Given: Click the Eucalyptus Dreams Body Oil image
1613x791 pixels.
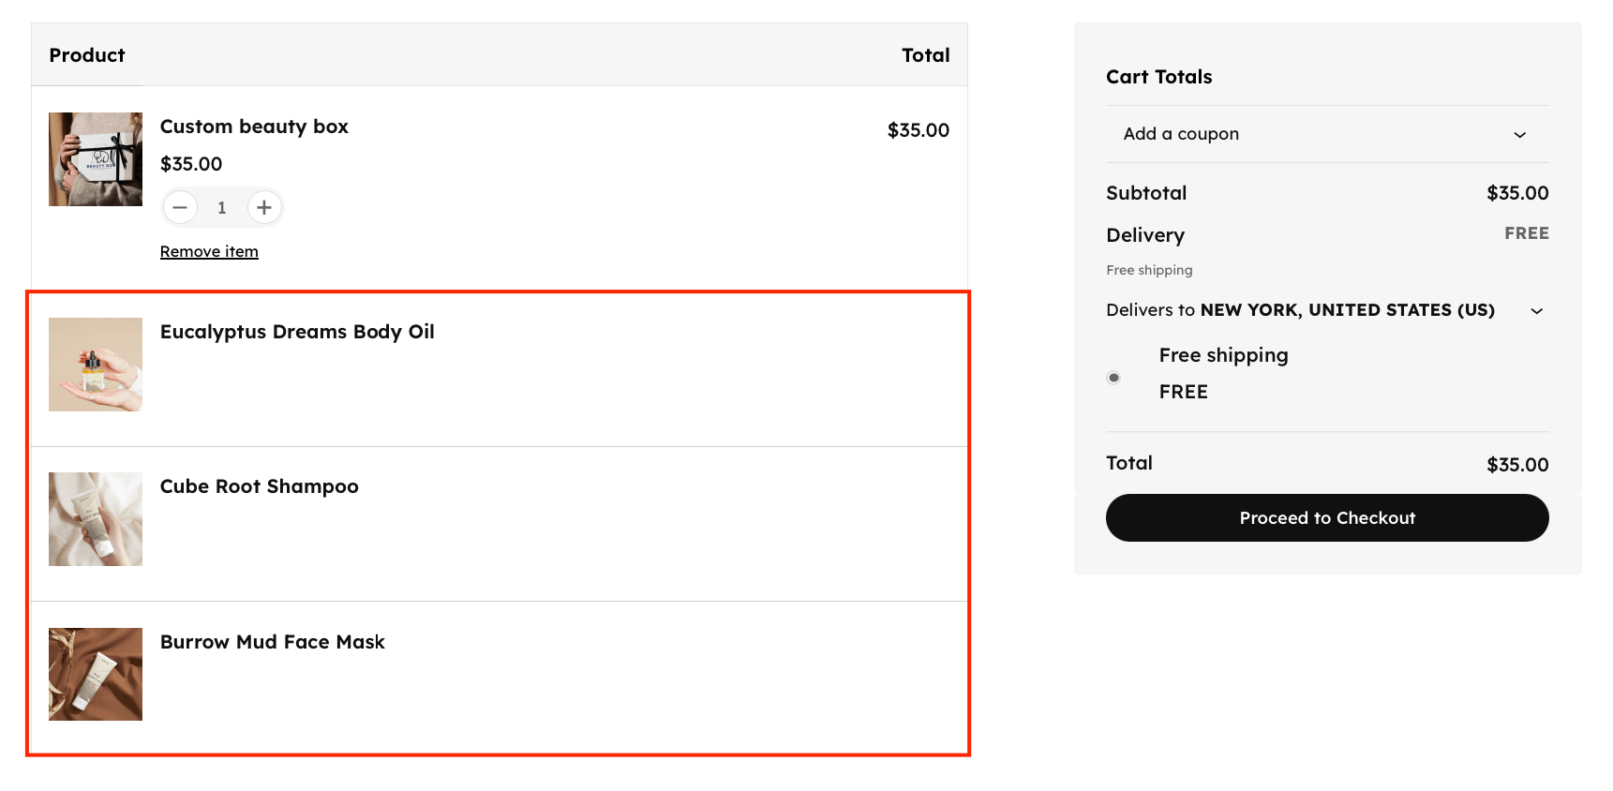Looking at the screenshot, I should coord(96,365).
